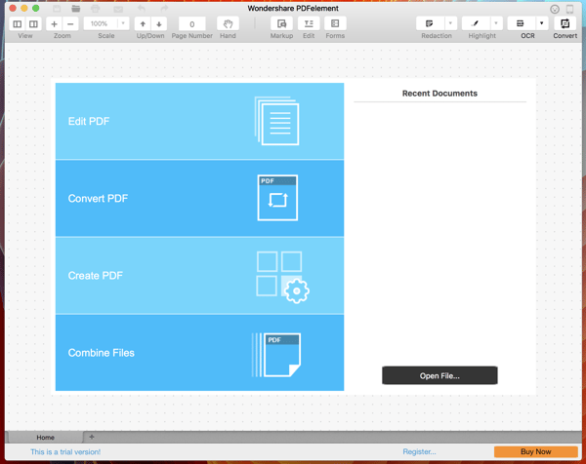Open the Edit PDF tile

pyautogui.click(x=199, y=121)
